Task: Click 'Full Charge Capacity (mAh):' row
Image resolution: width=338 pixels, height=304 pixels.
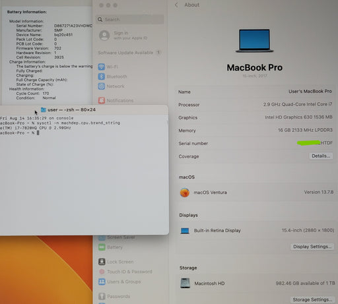Action: [42, 80]
